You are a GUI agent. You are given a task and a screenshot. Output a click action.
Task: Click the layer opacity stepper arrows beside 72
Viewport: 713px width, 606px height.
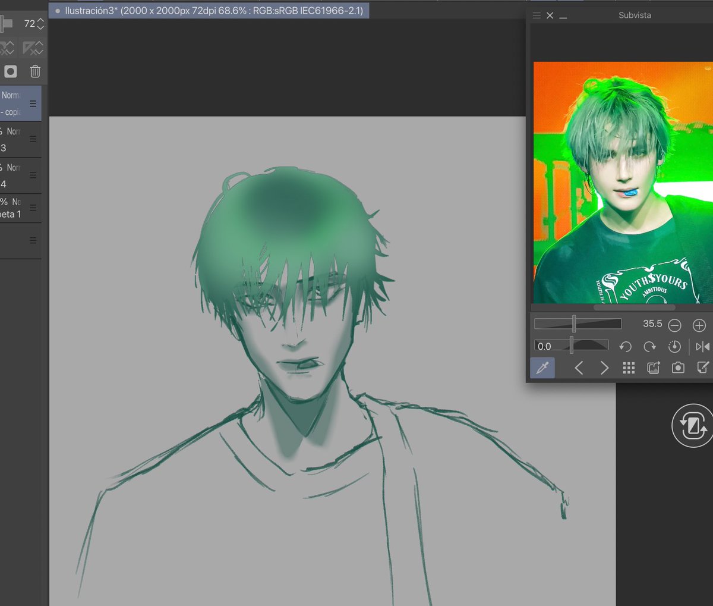click(40, 24)
